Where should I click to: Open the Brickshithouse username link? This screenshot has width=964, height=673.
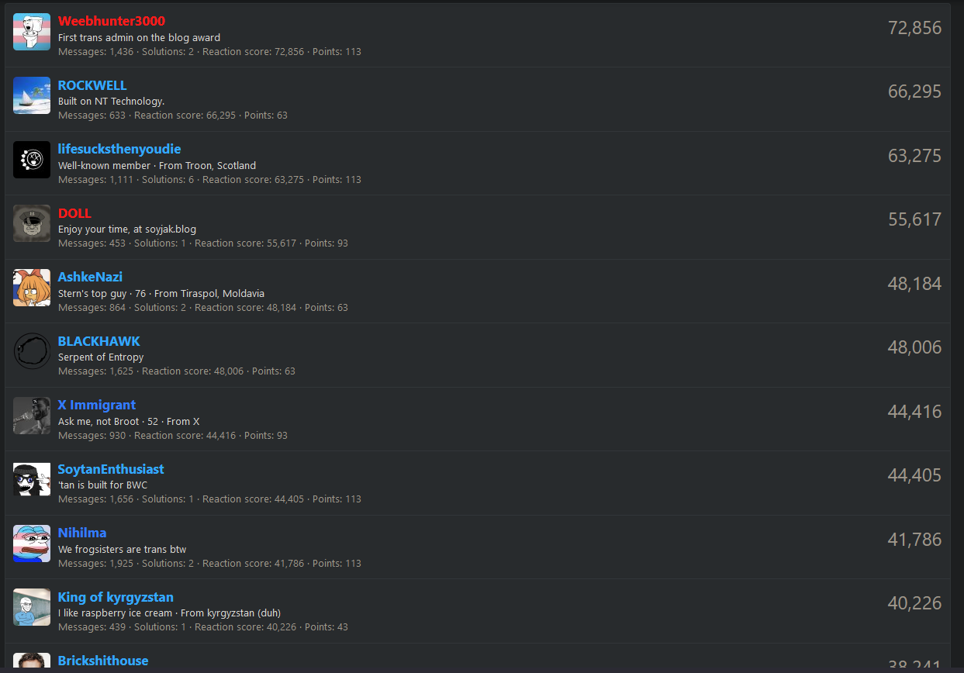[x=103, y=661]
